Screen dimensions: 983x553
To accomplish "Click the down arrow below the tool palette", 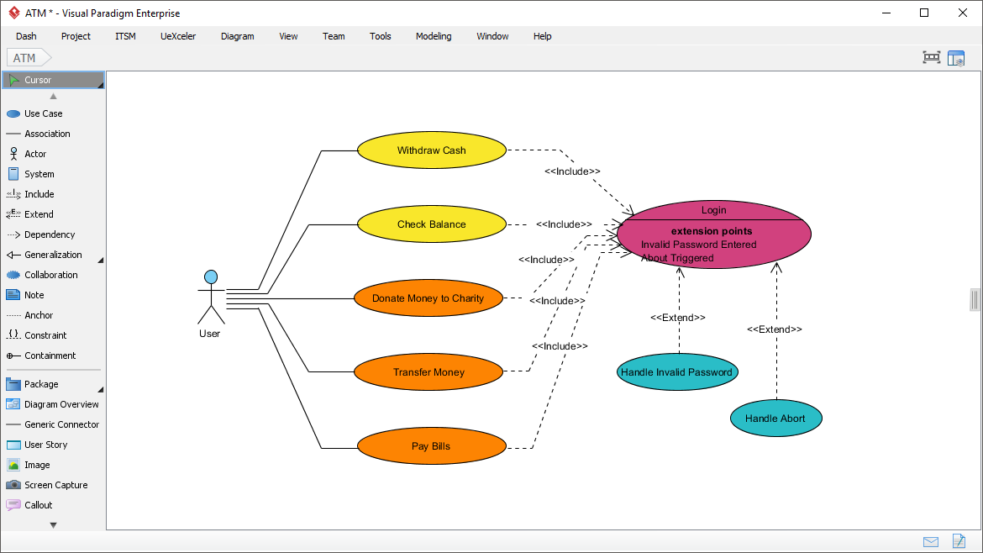I will [53, 524].
